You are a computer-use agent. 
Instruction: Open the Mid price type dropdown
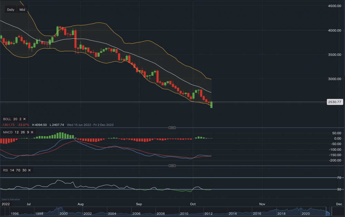coord(22,10)
